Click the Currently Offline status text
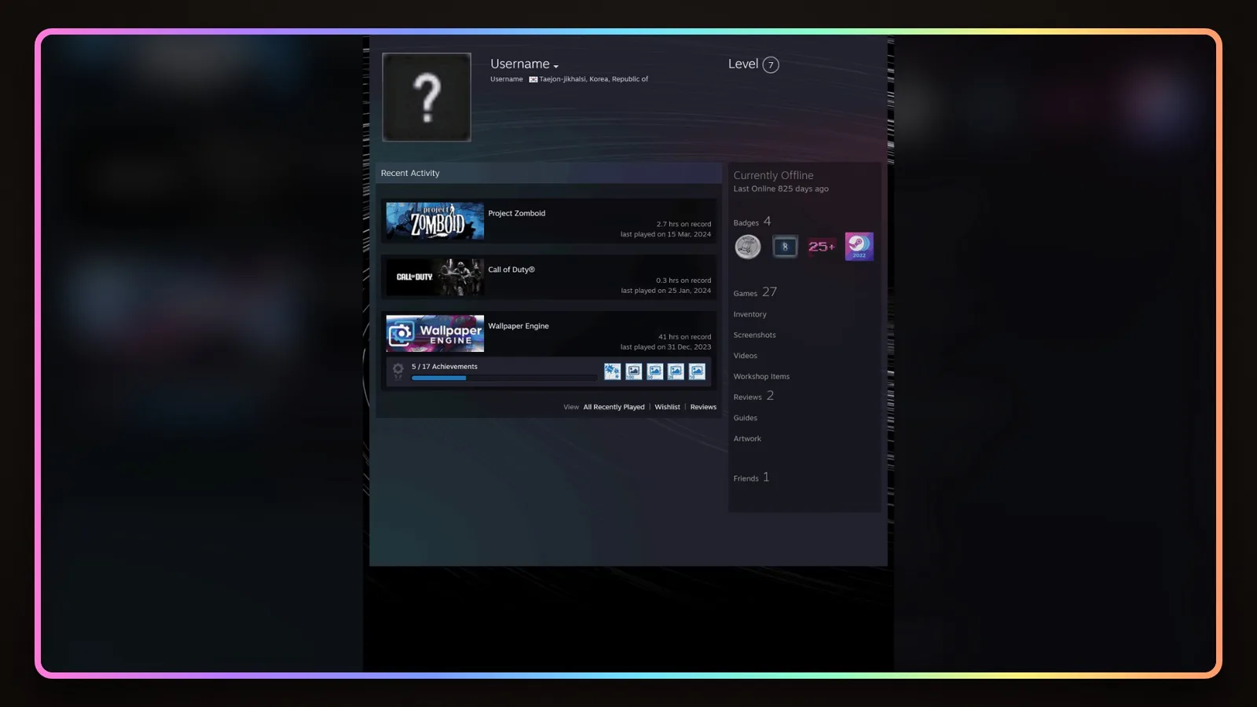This screenshot has width=1257, height=707. tap(774, 175)
